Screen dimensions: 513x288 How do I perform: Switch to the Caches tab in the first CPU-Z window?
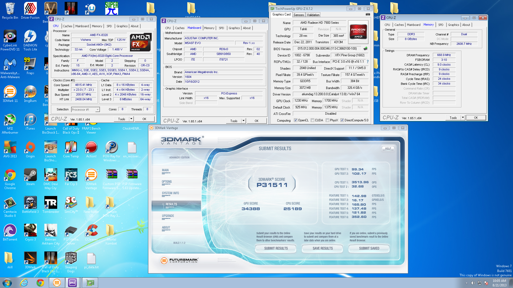click(x=67, y=26)
